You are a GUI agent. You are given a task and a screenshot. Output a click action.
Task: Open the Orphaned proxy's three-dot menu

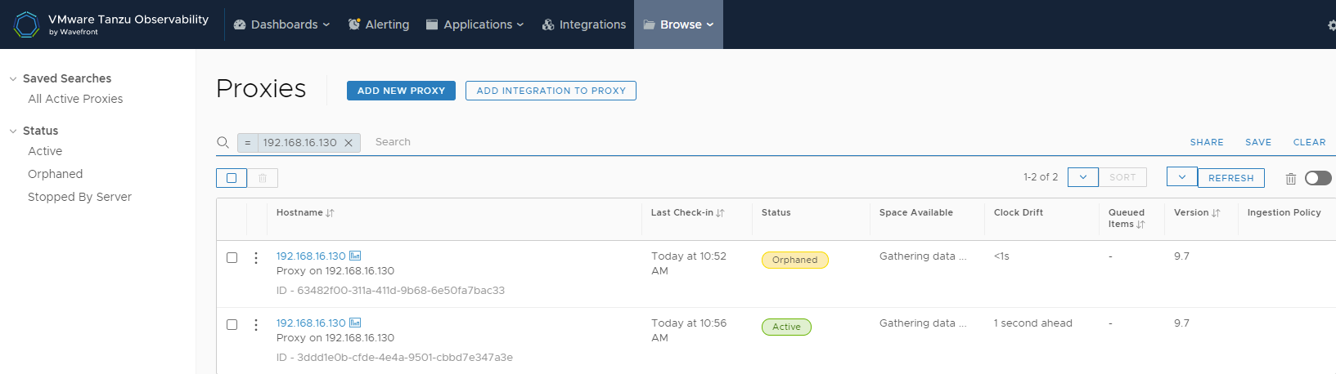256,258
